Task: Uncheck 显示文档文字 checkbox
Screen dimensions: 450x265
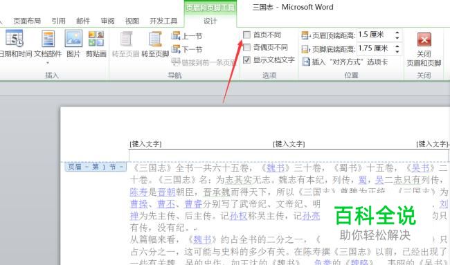Action: (x=247, y=60)
